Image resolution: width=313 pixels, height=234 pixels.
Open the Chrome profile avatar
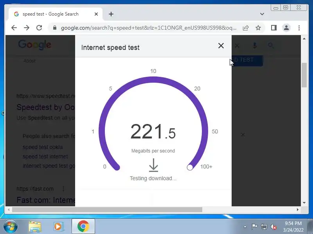tap(286, 28)
